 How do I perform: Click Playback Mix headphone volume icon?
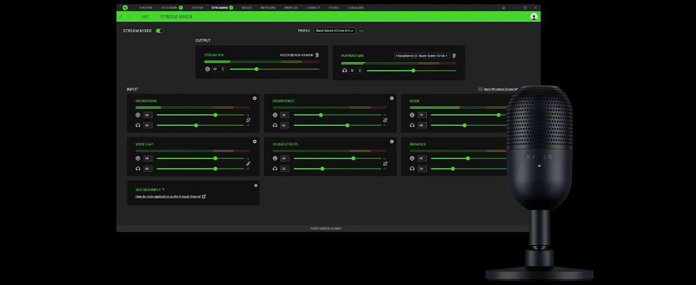pos(345,70)
